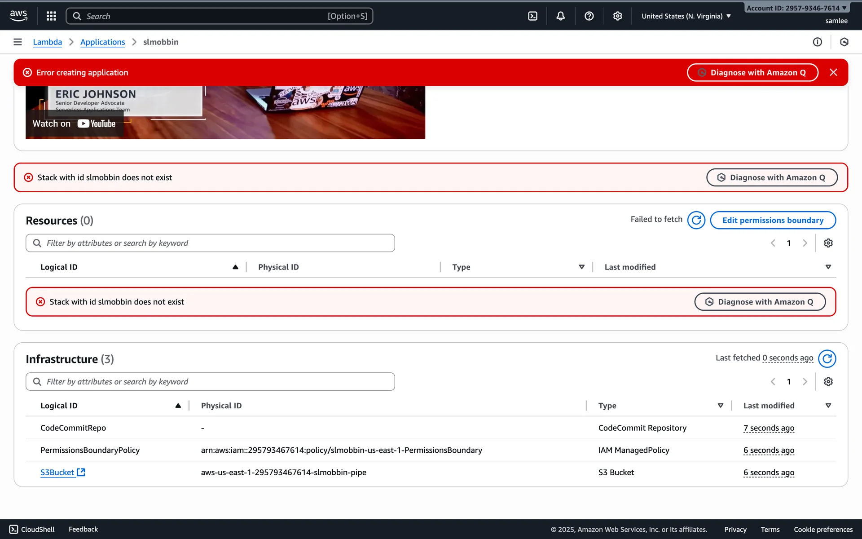Toggle the side navigation hamburger menu
The image size is (862, 539).
click(x=18, y=42)
